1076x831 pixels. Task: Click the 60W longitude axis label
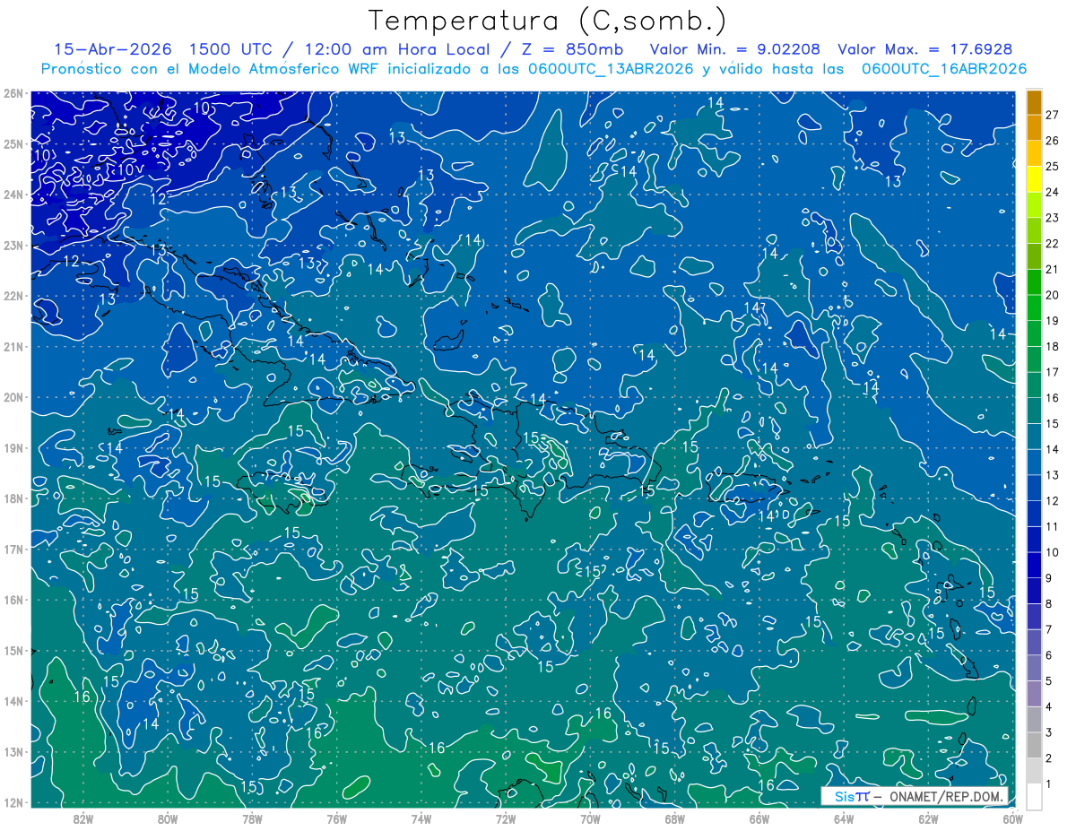coord(1012,818)
